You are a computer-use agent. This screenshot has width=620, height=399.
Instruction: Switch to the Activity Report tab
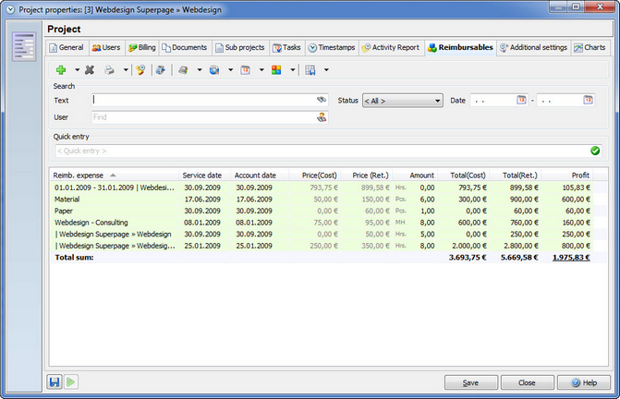pyautogui.click(x=391, y=47)
